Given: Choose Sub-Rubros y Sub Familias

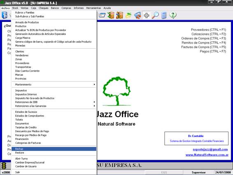Looking at the screenshot, I should pyautogui.click(x=54, y=16).
